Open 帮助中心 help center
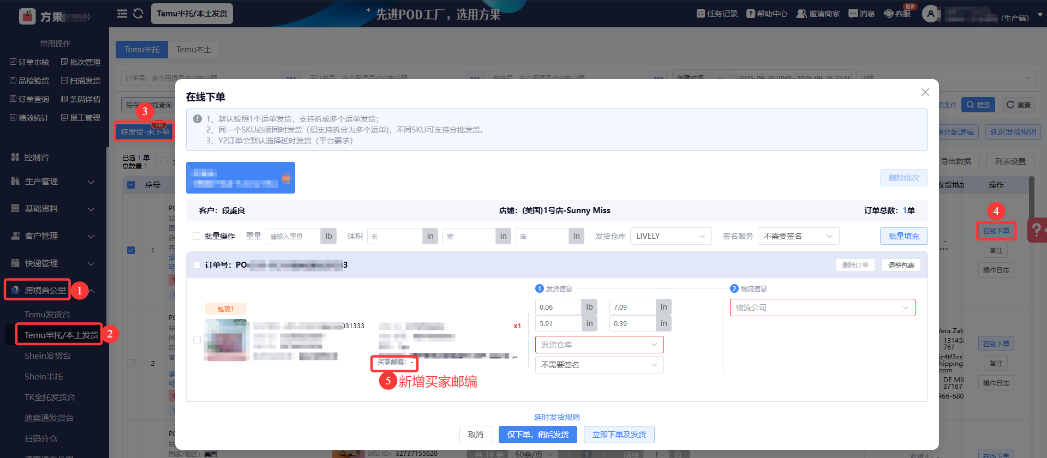Screen dimensions: 1047x458 [x=767, y=14]
